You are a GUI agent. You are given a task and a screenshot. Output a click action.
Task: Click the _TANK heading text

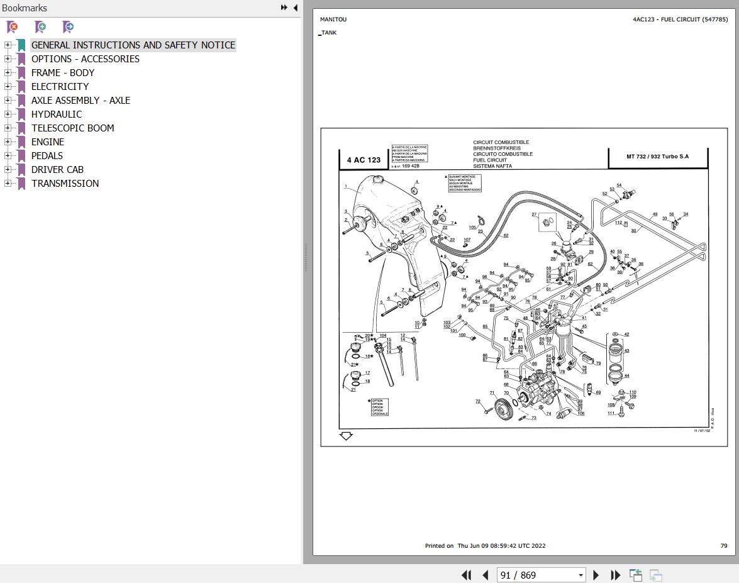click(328, 33)
